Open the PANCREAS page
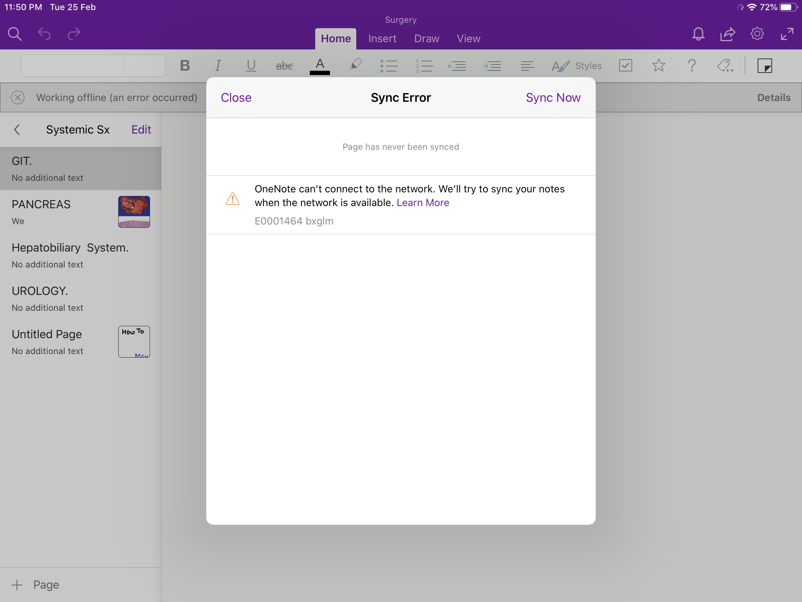The height and width of the screenshot is (602, 802). coord(80,212)
